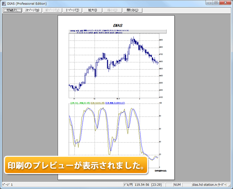
Task: Click the lower oscillator line chart
Action: 113,133
